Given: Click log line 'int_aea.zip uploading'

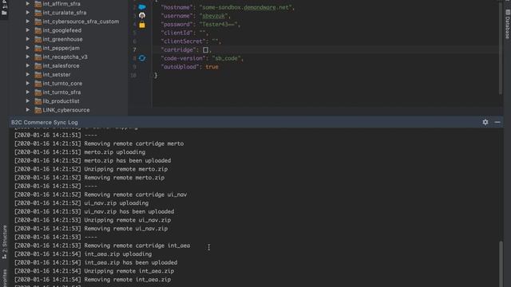Looking at the screenshot, I should 118,254.
